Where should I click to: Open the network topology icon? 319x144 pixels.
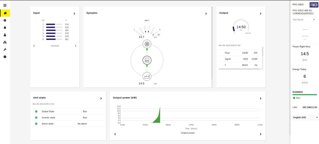(x=5, y=42)
